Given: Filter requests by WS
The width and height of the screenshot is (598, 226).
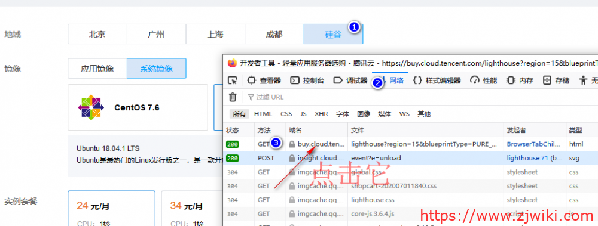Looking at the screenshot, I should coord(404,114).
